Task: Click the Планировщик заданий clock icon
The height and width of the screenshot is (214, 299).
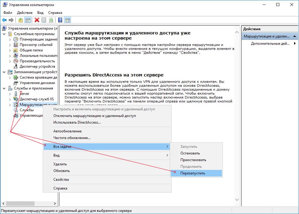Action: [x=16, y=39]
